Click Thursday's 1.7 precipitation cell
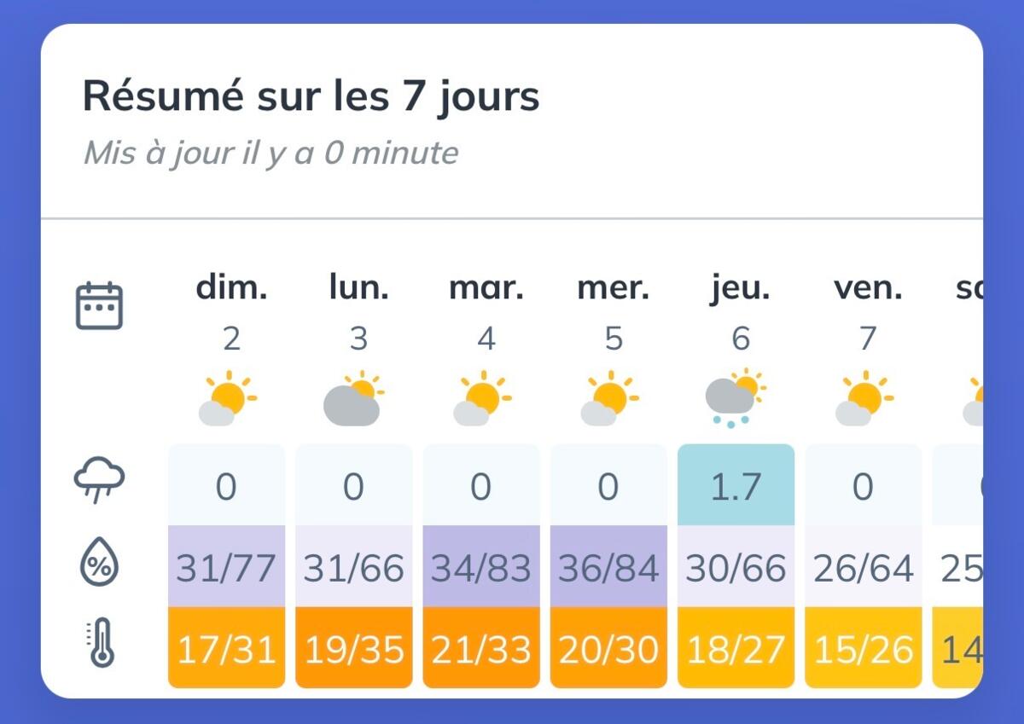 (x=736, y=485)
